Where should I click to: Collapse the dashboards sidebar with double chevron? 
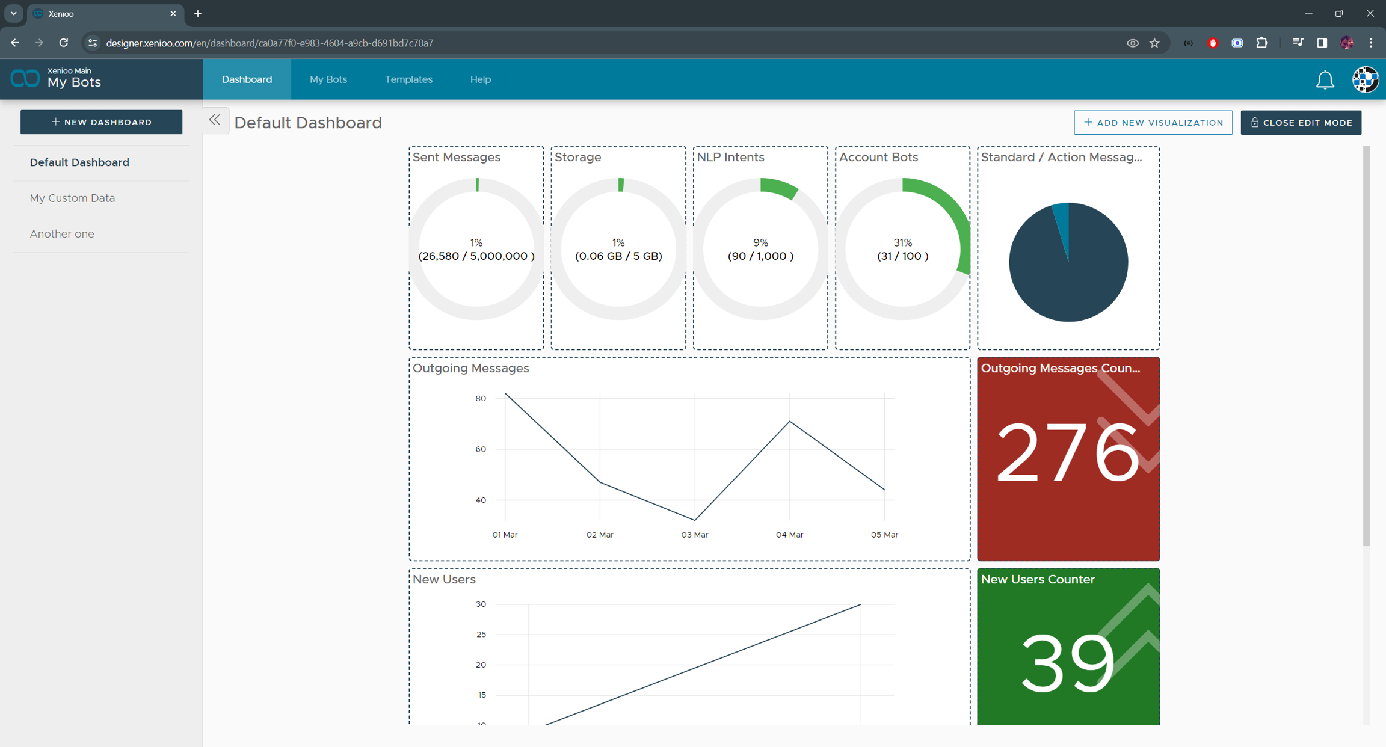pos(215,120)
